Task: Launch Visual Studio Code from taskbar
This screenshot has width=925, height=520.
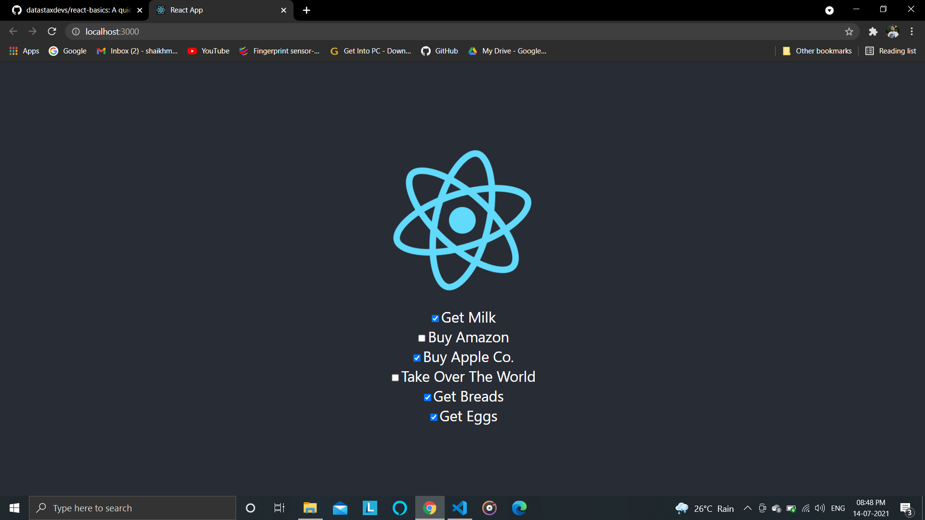Action: click(x=459, y=507)
